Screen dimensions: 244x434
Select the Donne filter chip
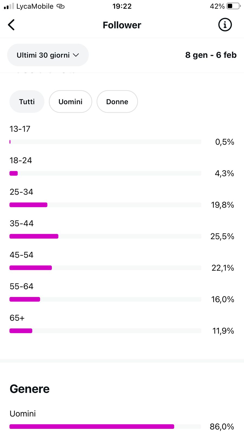[117, 102]
